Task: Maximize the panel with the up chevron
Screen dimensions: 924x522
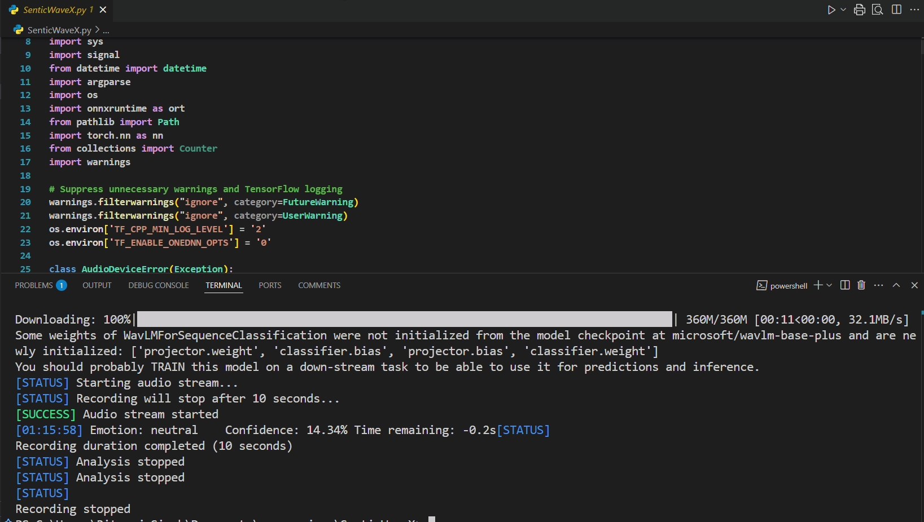Action: pos(896,285)
